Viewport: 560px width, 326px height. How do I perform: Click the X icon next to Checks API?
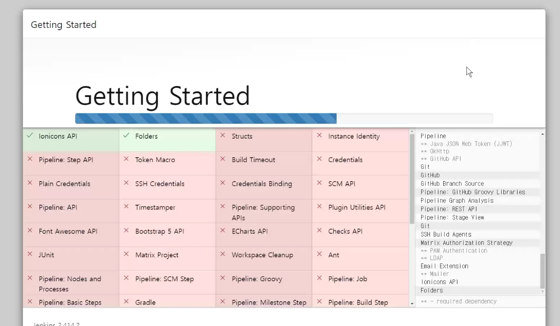click(319, 231)
